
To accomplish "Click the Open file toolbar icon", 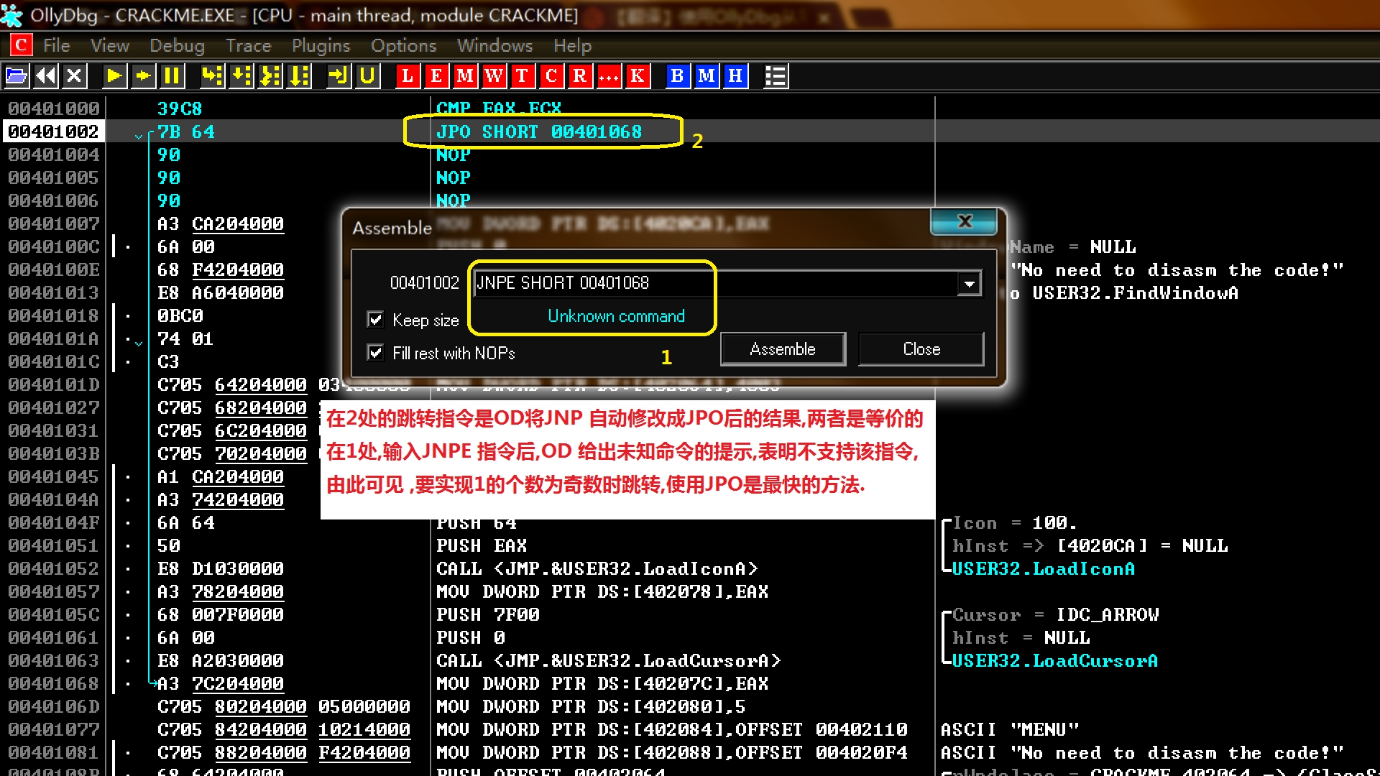I will coord(17,75).
